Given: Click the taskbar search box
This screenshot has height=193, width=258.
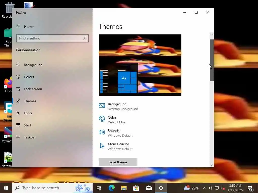Looking at the screenshot, I should (52, 188).
